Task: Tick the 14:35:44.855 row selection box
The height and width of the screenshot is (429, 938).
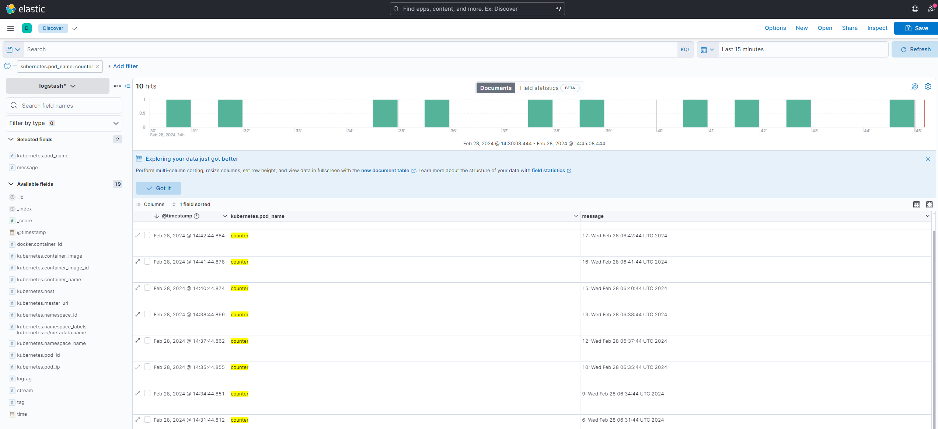Action: pos(147,367)
